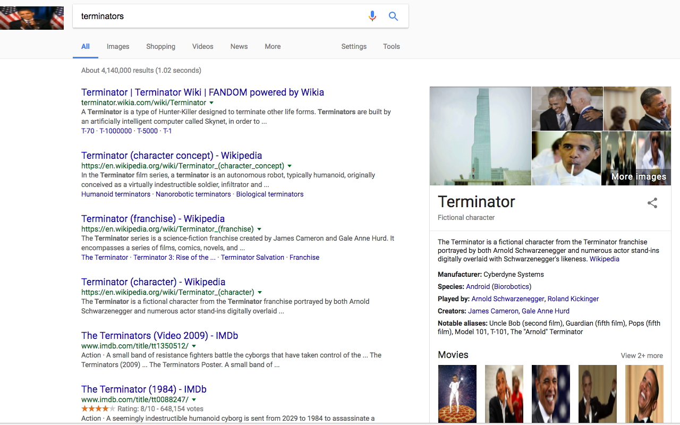Click 'The Terminator' sitelink under franchise result
Image resolution: width=680 pixels, height=425 pixels.
105,258
